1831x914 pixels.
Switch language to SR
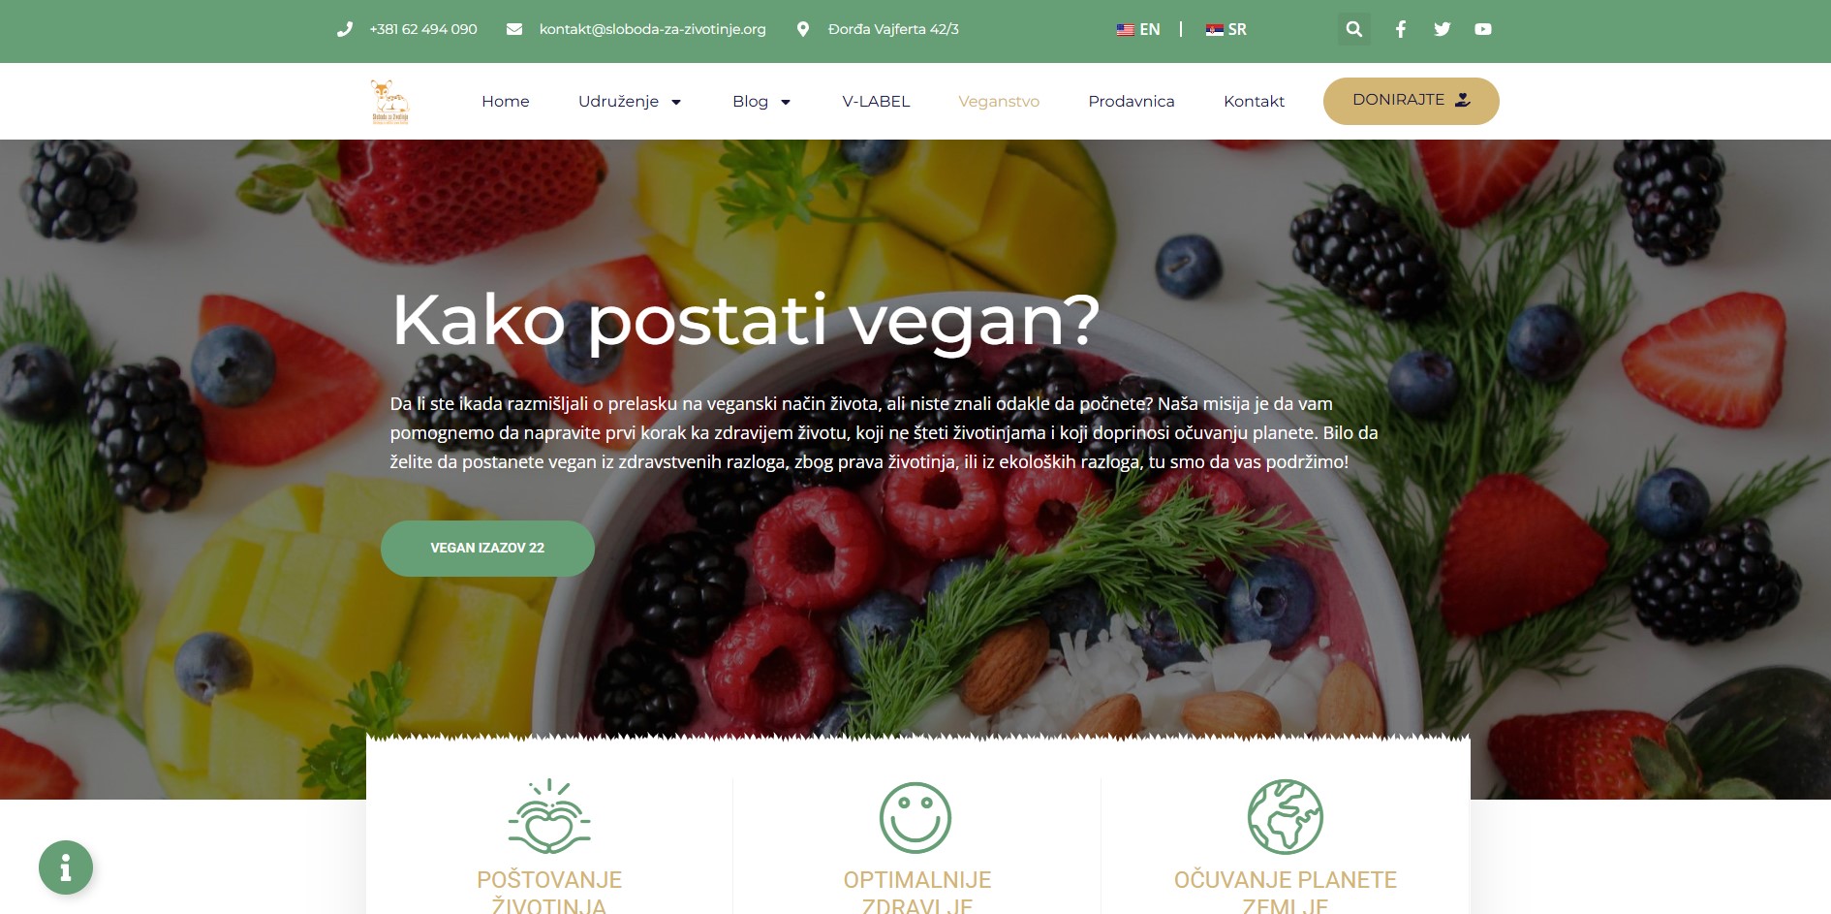1226,29
